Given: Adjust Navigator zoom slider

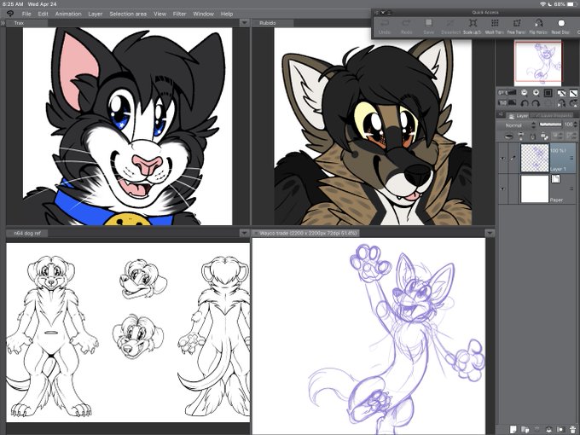Looking at the screenshot, I should pos(507,92).
